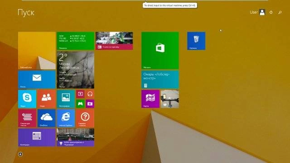Open the small Games controller tile
This screenshot has width=290, height=163.
pyautogui.click(x=80, y=104)
